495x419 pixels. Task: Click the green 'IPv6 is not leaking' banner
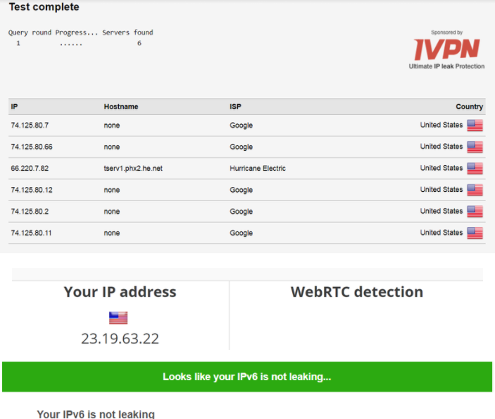coord(247,377)
